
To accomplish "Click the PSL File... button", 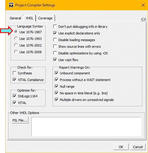I will point(20,120).
